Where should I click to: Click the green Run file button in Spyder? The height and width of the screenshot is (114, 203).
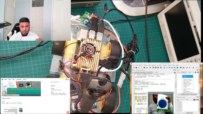[150, 67]
